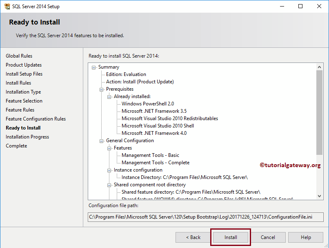Click the Configuration file path field
The width and height of the screenshot is (329, 248).
point(206,217)
